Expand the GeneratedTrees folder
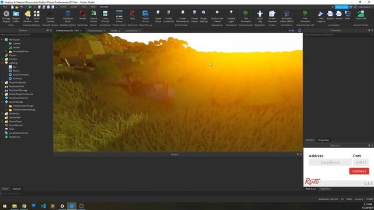 click(x=6, y=51)
